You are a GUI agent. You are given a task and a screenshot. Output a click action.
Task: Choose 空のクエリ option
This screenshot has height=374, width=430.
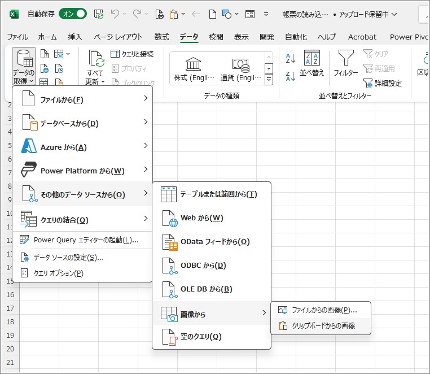(212, 336)
